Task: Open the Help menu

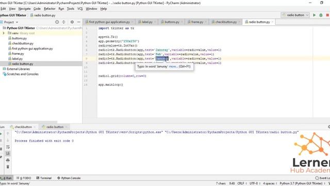Action: (104, 9)
